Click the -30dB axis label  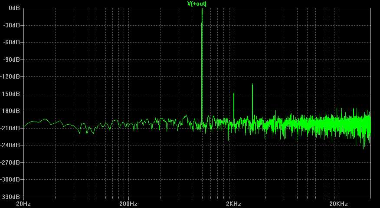[12, 25]
